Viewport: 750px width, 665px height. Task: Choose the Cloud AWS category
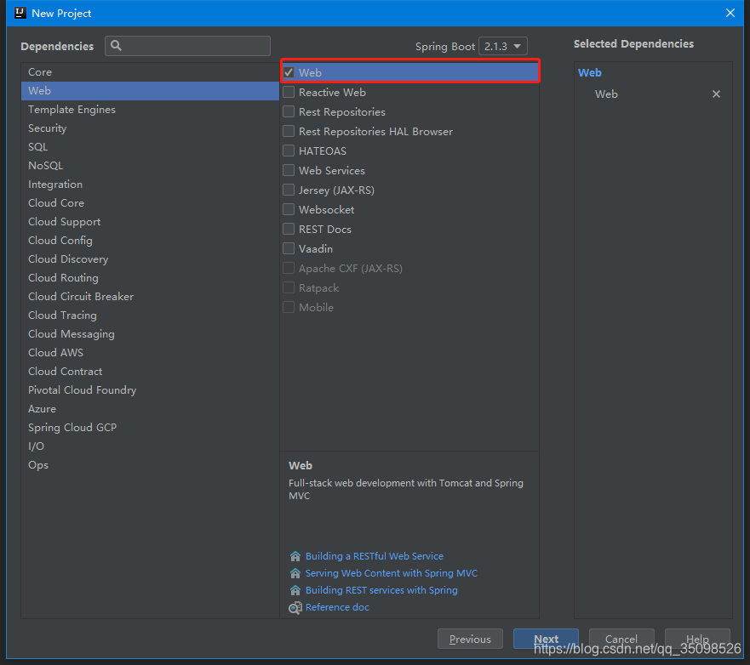coord(150,353)
